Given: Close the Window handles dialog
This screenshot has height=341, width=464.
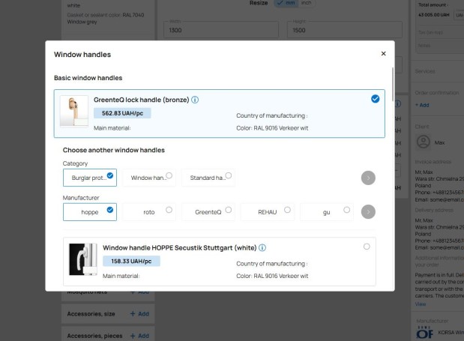Looking at the screenshot, I should click(x=383, y=53).
